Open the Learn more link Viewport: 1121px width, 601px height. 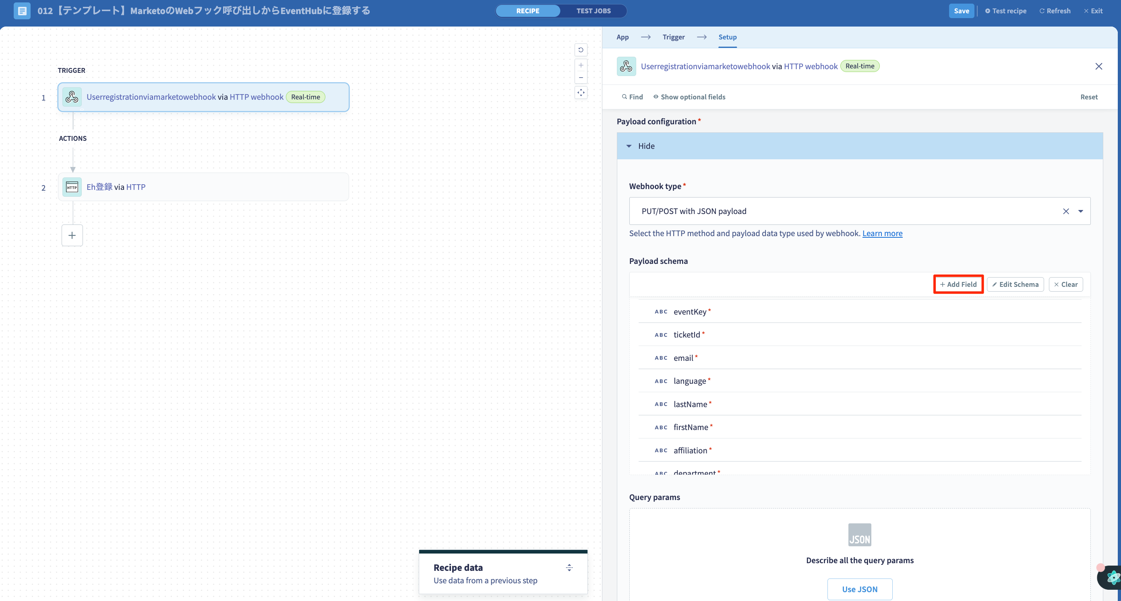click(882, 234)
